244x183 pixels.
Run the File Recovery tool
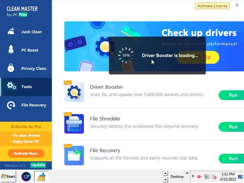(231, 159)
